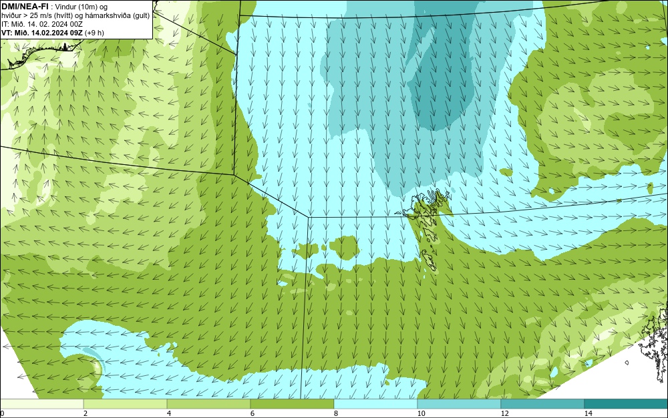Click the legend tick label '8'
The width and height of the screenshot is (668, 418).
336,414
